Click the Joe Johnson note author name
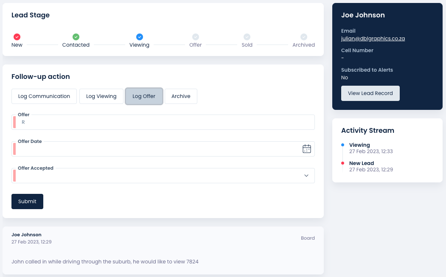Image resolution: width=446 pixels, height=277 pixels. click(26, 235)
